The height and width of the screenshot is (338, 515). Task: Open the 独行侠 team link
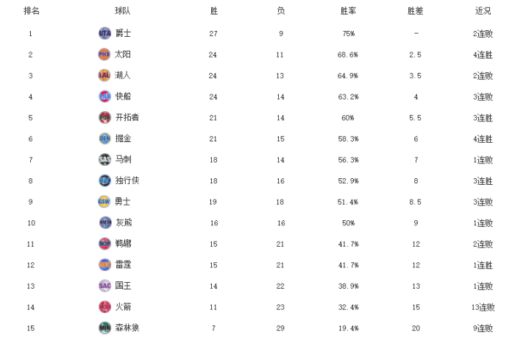pos(127,180)
